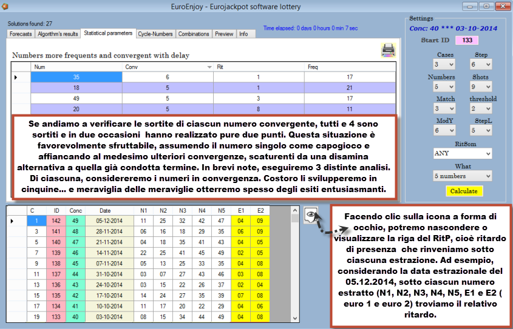The width and height of the screenshot is (513, 329).
Task: Click Conc cell 49 in draws table
Action: click(75, 221)
